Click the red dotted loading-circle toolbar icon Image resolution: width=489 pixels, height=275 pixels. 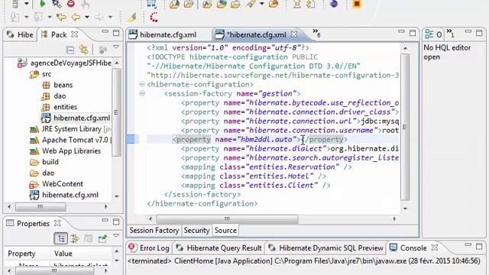(x=154, y=17)
